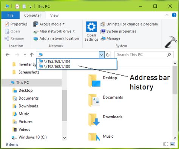Select Music in the navigation pane
Image resolution: width=179 pixels, height=149 pixels.
(21, 114)
